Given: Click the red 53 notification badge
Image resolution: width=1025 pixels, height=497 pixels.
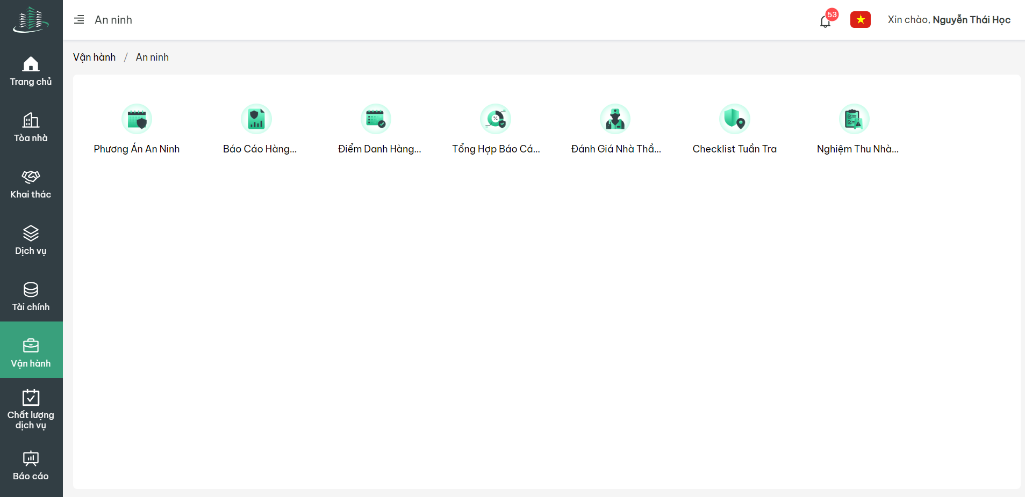Looking at the screenshot, I should tap(832, 14).
